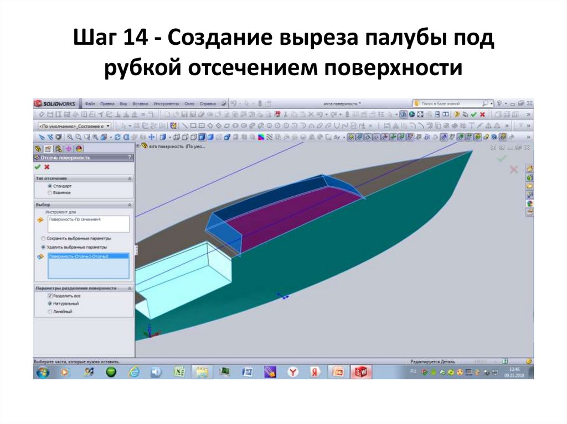Screen dimensions: 567x424
Task: Select Zoom to Fit tool
Action: coord(70,137)
